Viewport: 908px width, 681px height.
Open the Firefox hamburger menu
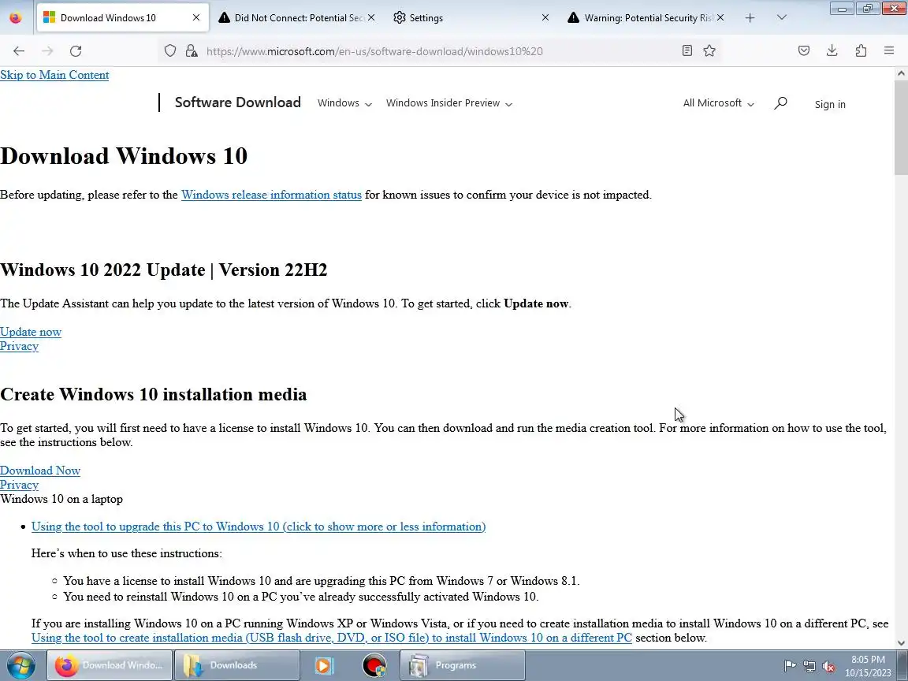(889, 51)
